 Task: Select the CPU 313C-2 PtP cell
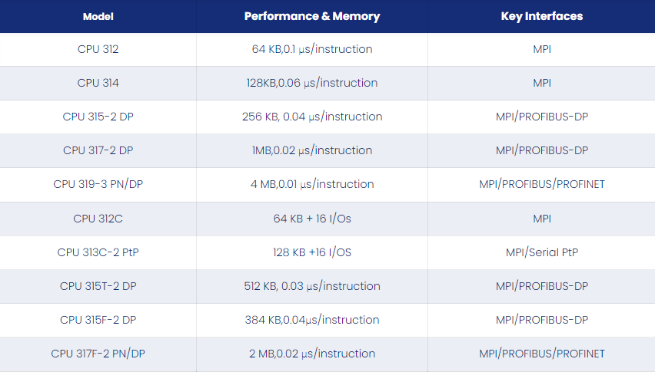98,252
